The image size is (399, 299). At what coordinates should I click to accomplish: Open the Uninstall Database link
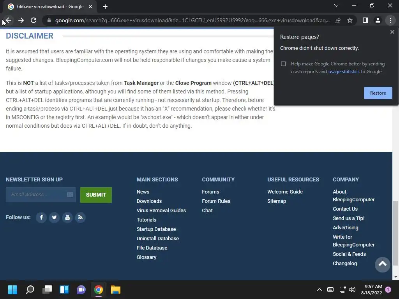157,239
